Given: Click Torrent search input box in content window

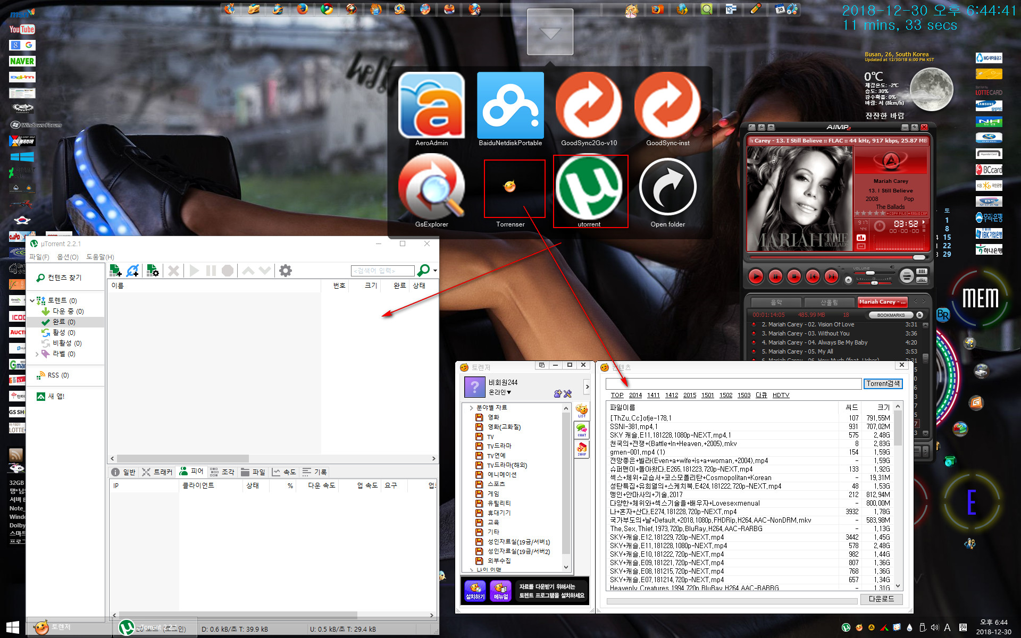Looking at the screenshot, I should [x=733, y=383].
